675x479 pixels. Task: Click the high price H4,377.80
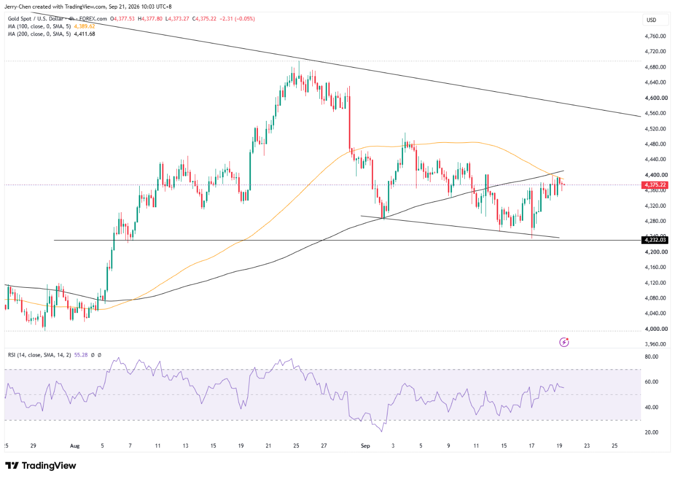(151, 18)
